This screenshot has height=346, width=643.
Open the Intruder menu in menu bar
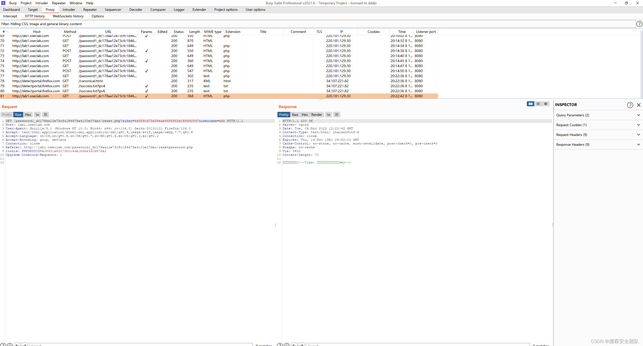(x=41, y=3)
